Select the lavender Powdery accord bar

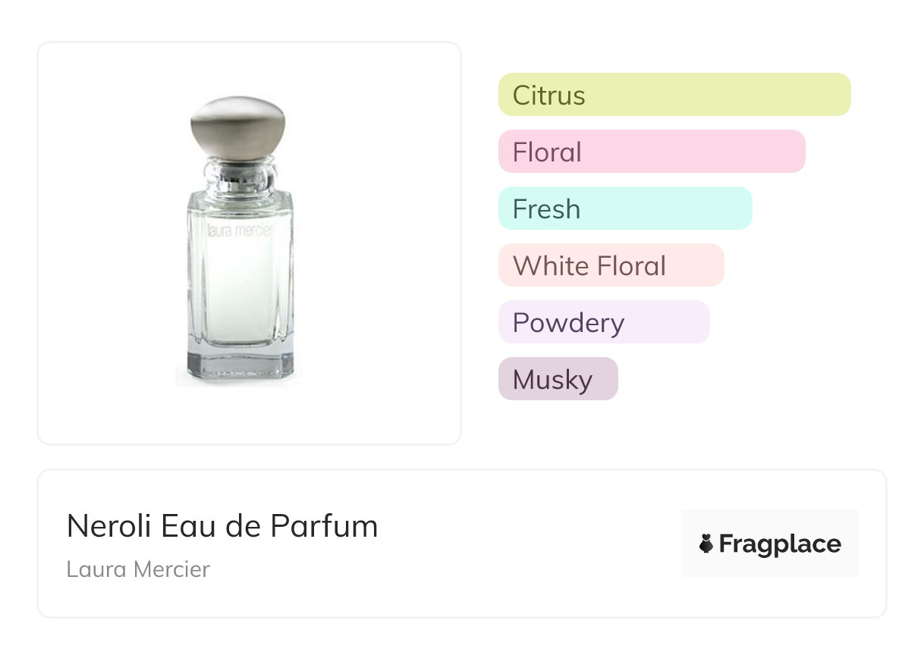pyautogui.click(x=604, y=322)
